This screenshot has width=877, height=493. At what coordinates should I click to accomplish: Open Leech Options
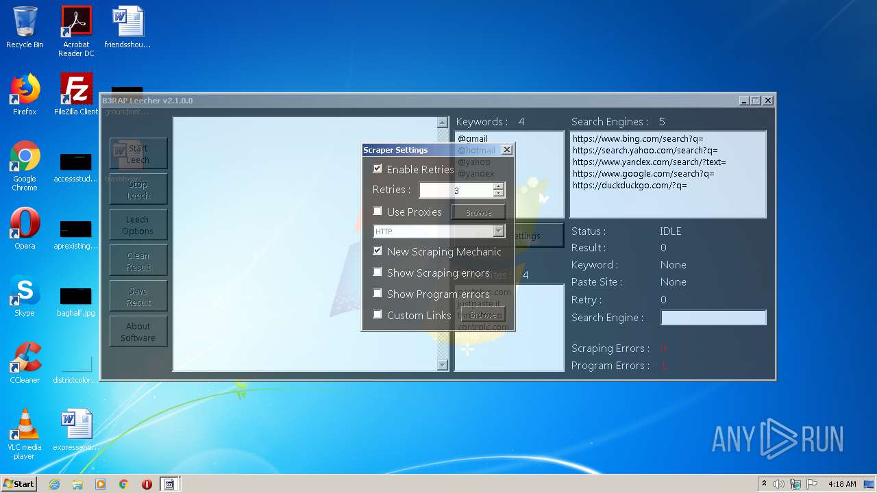click(x=138, y=225)
